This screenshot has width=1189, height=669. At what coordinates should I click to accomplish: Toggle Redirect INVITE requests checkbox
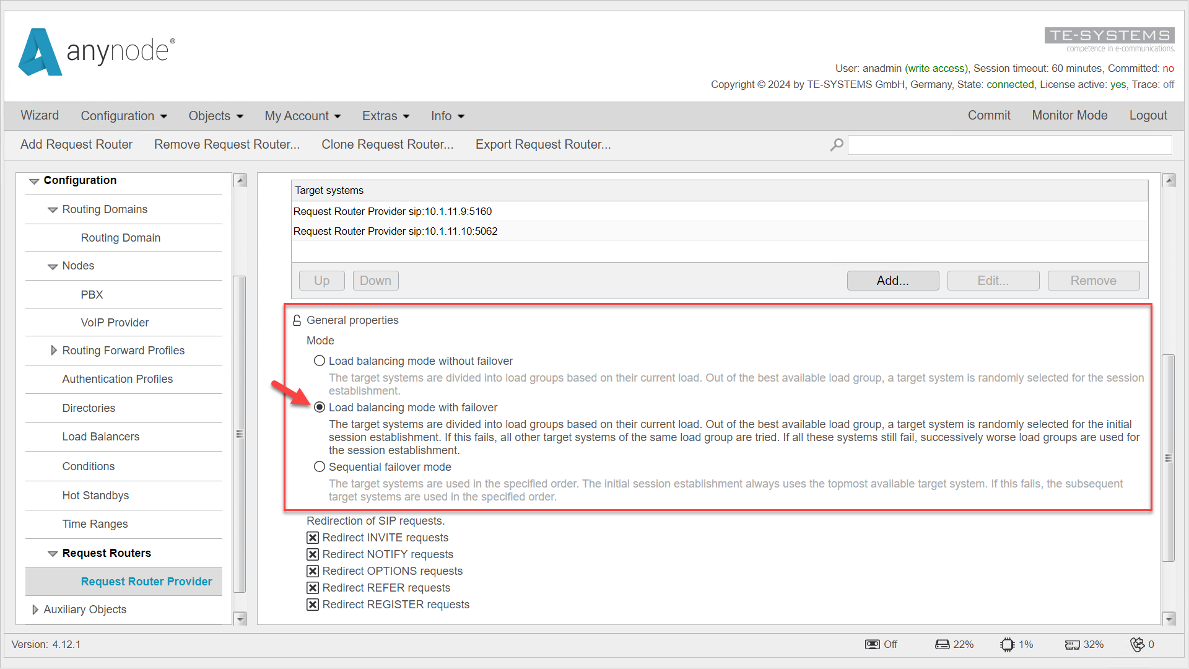point(313,538)
